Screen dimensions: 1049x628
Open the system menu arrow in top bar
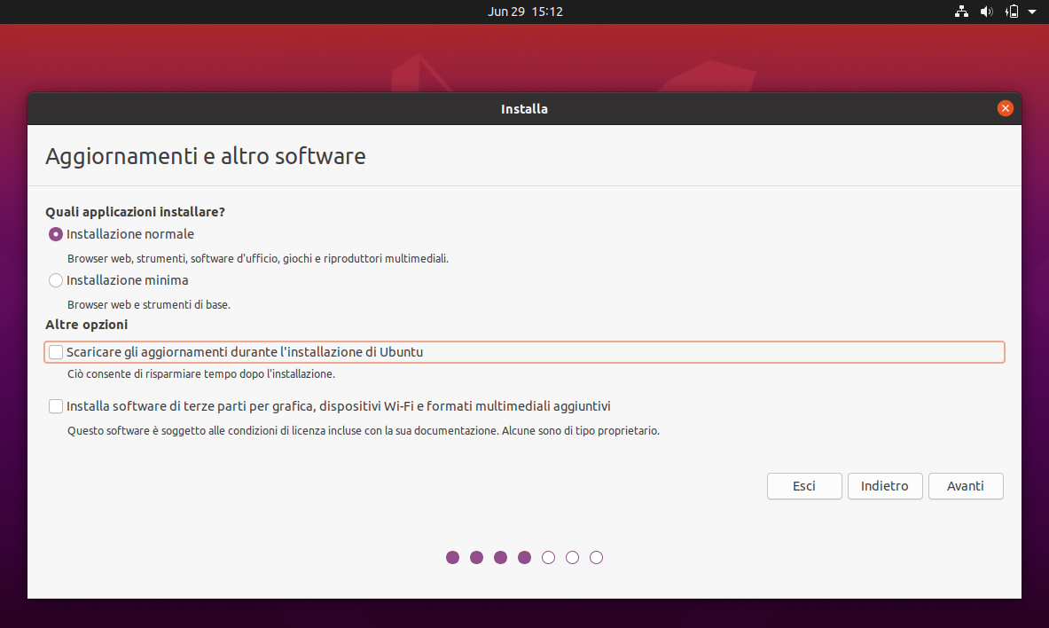coord(1032,12)
